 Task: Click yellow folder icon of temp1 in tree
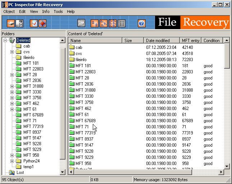[18, 166]
